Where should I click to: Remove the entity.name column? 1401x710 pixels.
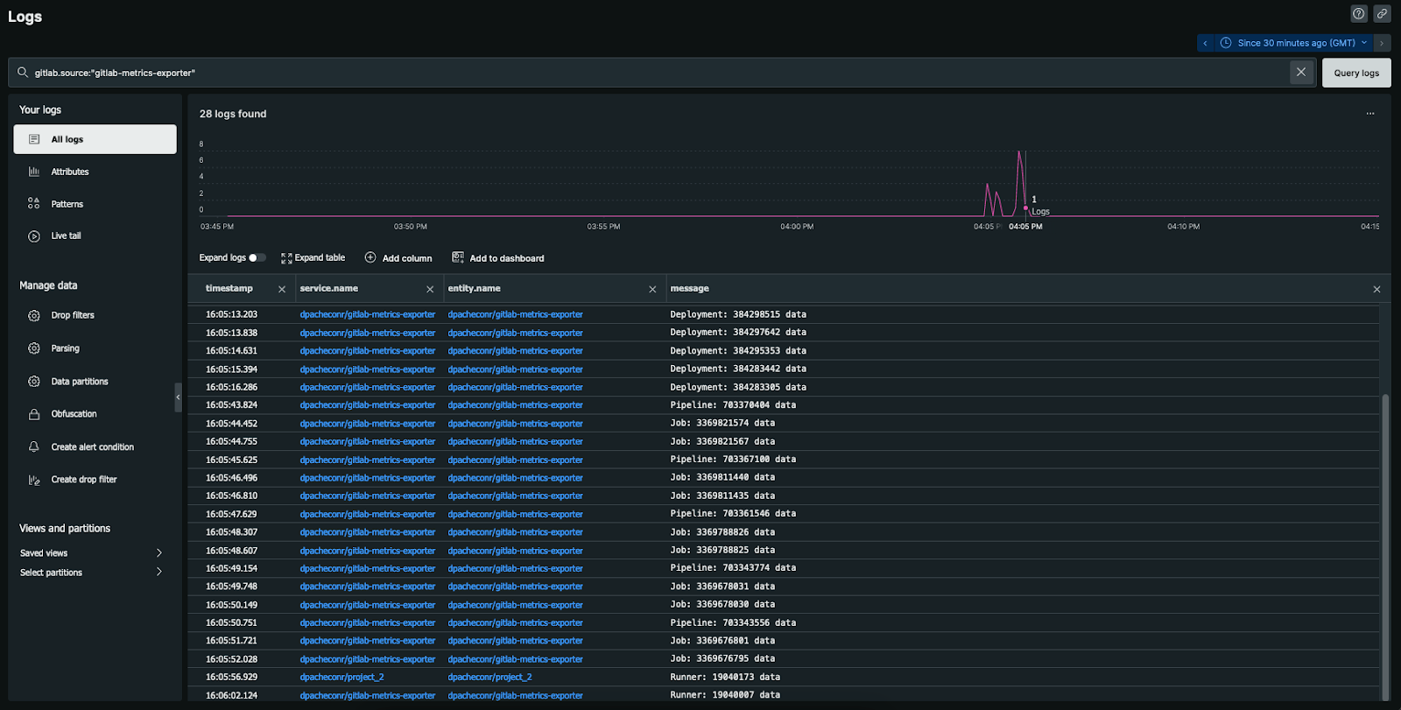[652, 290]
